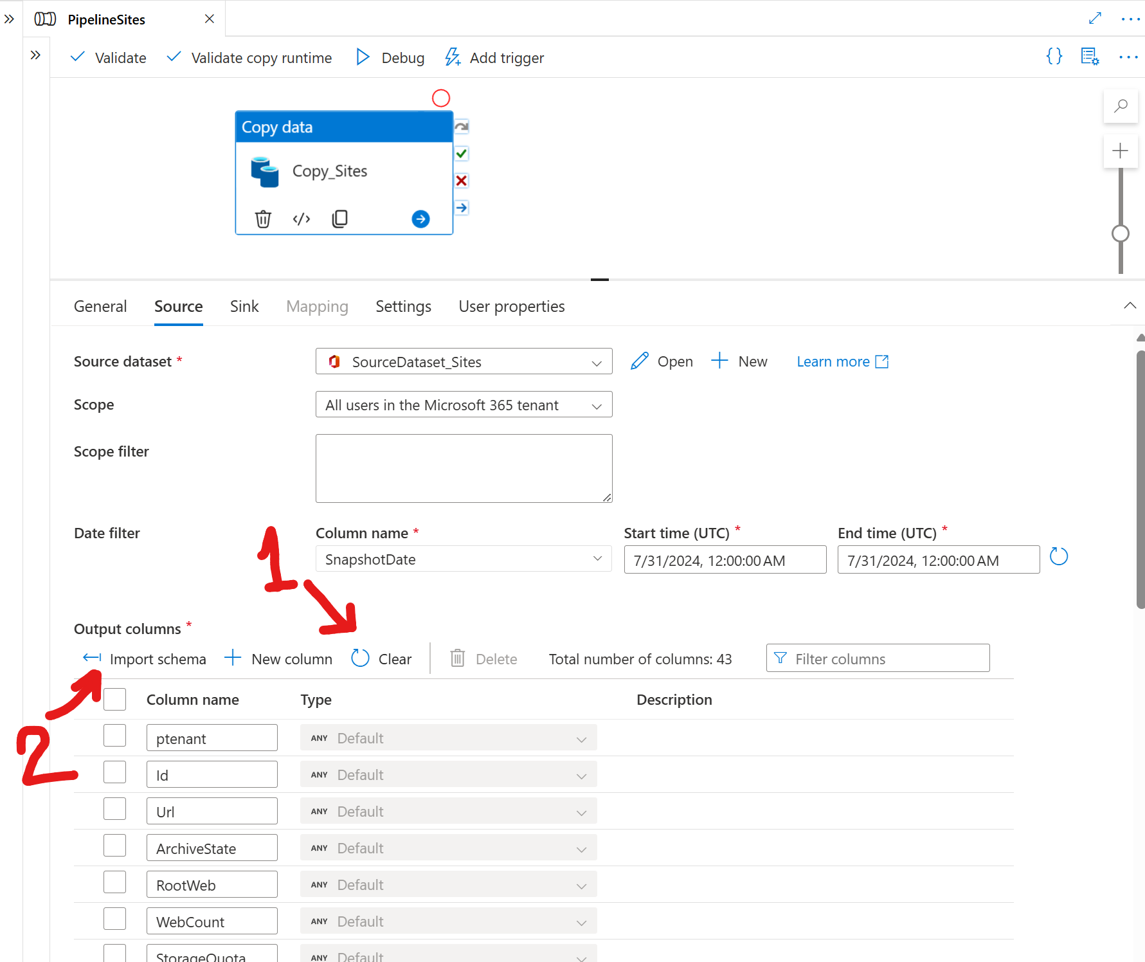Open the Source dataset dropdown
Image resolution: width=1145 pixels, height=962 pixels.
[x=464, y=361]
